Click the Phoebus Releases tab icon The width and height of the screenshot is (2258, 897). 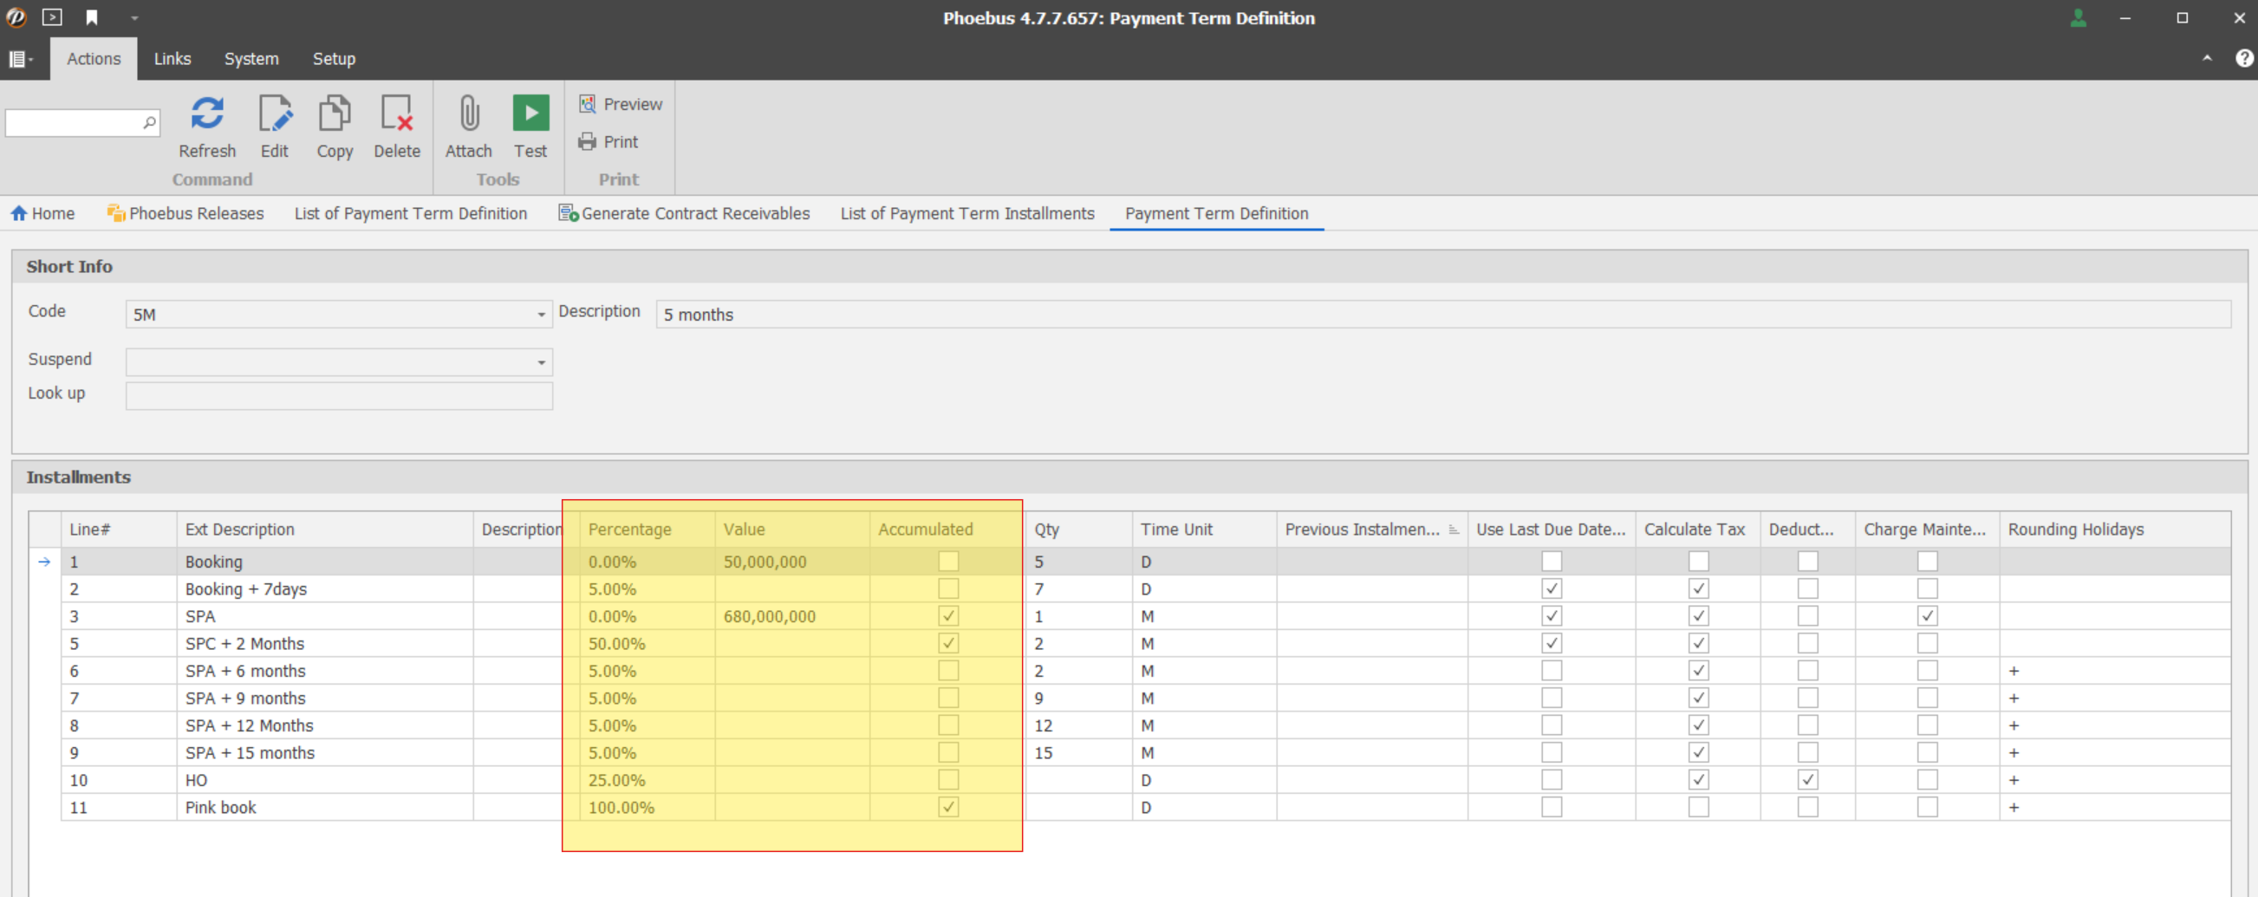[115, 213]
